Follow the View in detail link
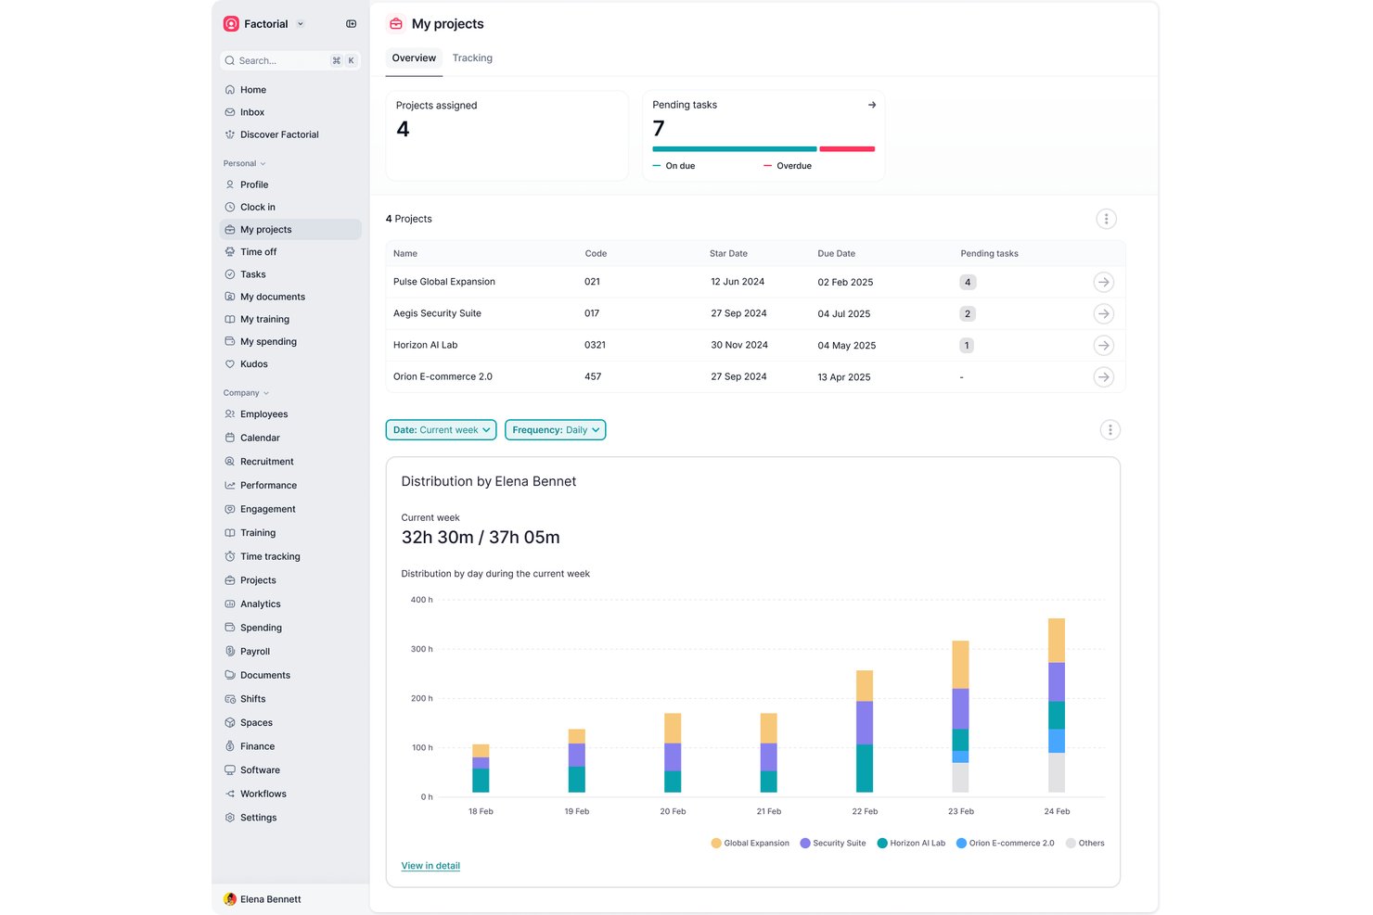Viewport: 1373px width, 915px height. [x=430, y=866]
